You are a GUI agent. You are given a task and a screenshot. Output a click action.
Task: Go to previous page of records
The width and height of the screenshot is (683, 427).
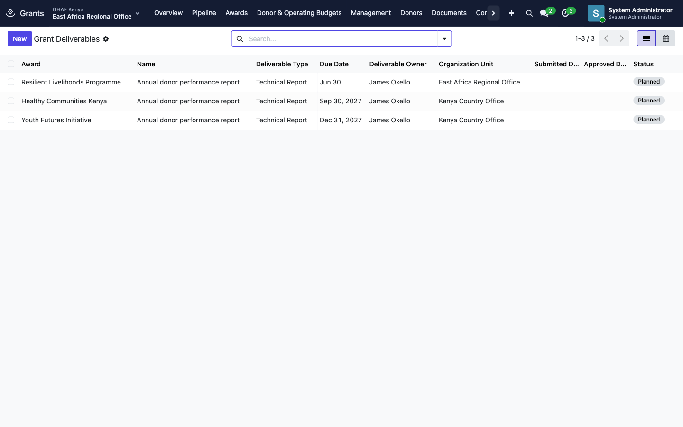pyautogui.click(x=606, y=38)
